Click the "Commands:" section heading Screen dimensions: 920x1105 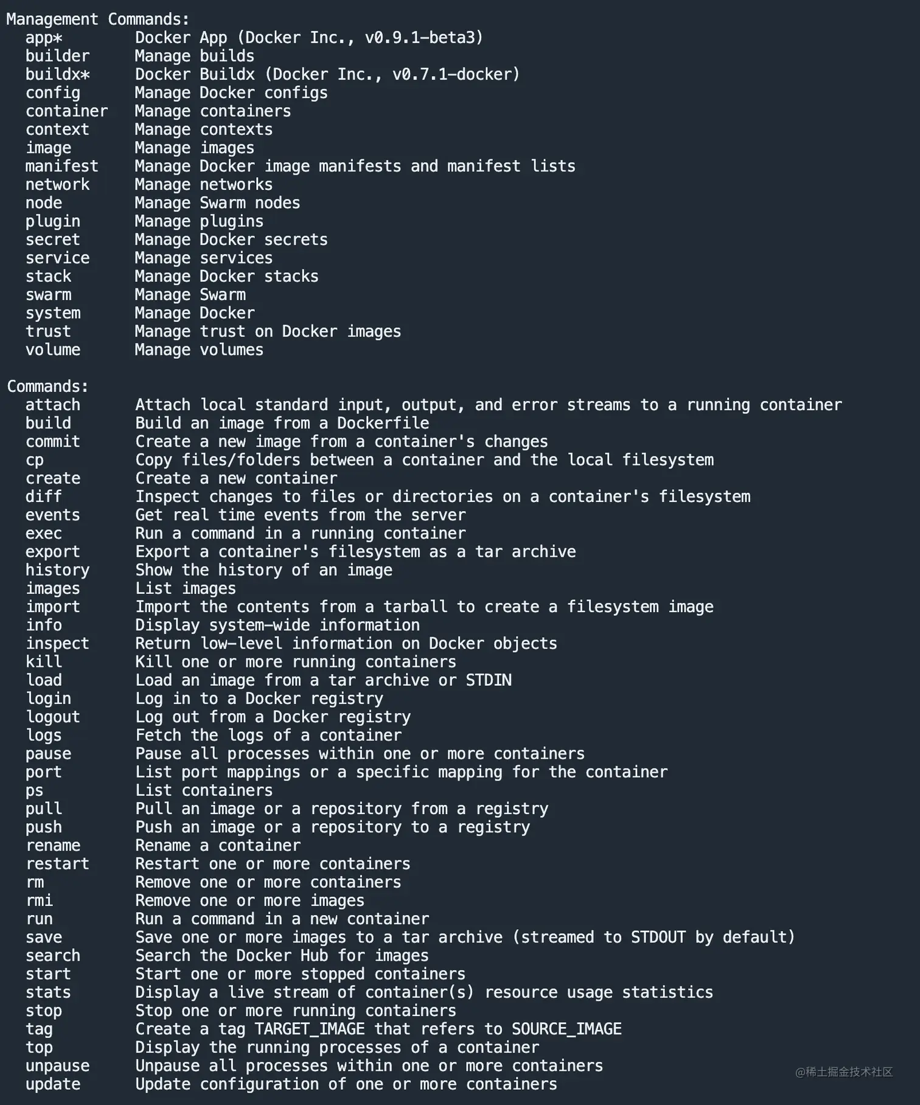coord(47,386)
